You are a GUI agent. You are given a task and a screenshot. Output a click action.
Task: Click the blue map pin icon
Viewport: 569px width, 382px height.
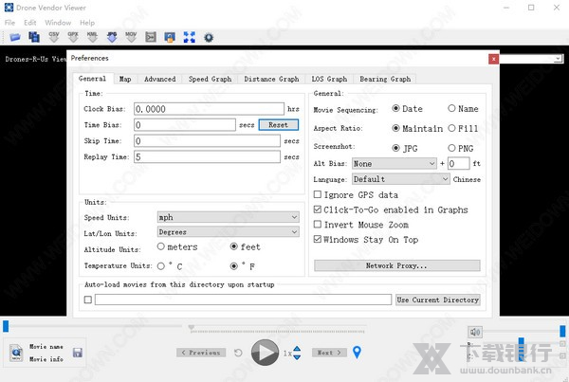358,353
